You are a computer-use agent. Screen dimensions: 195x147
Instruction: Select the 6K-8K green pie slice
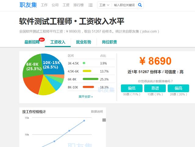33,66
